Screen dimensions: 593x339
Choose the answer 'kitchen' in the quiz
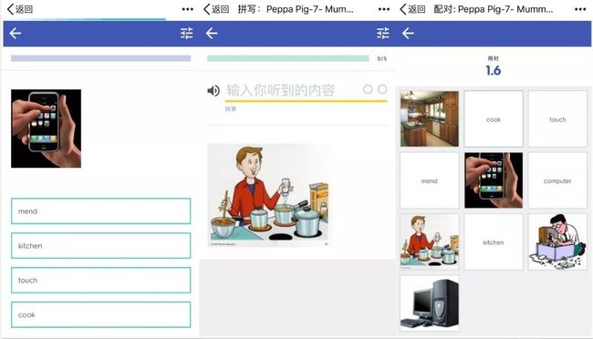tap(100, 246)
